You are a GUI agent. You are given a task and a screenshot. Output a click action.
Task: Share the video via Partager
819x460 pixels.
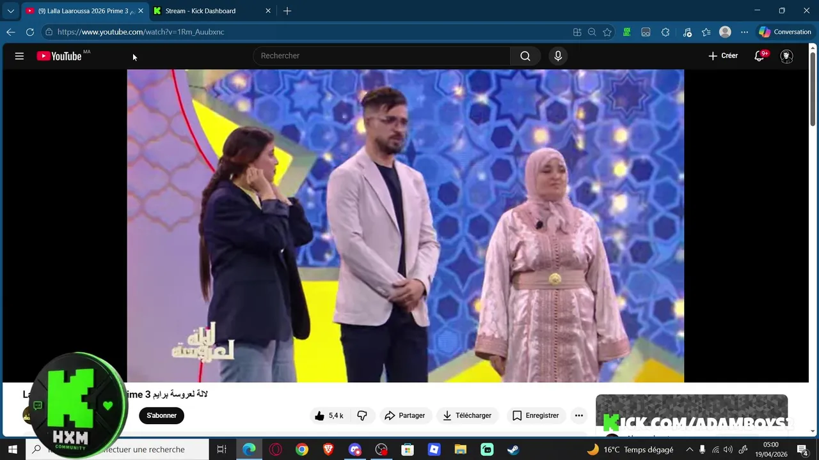[x=404, y=415]
